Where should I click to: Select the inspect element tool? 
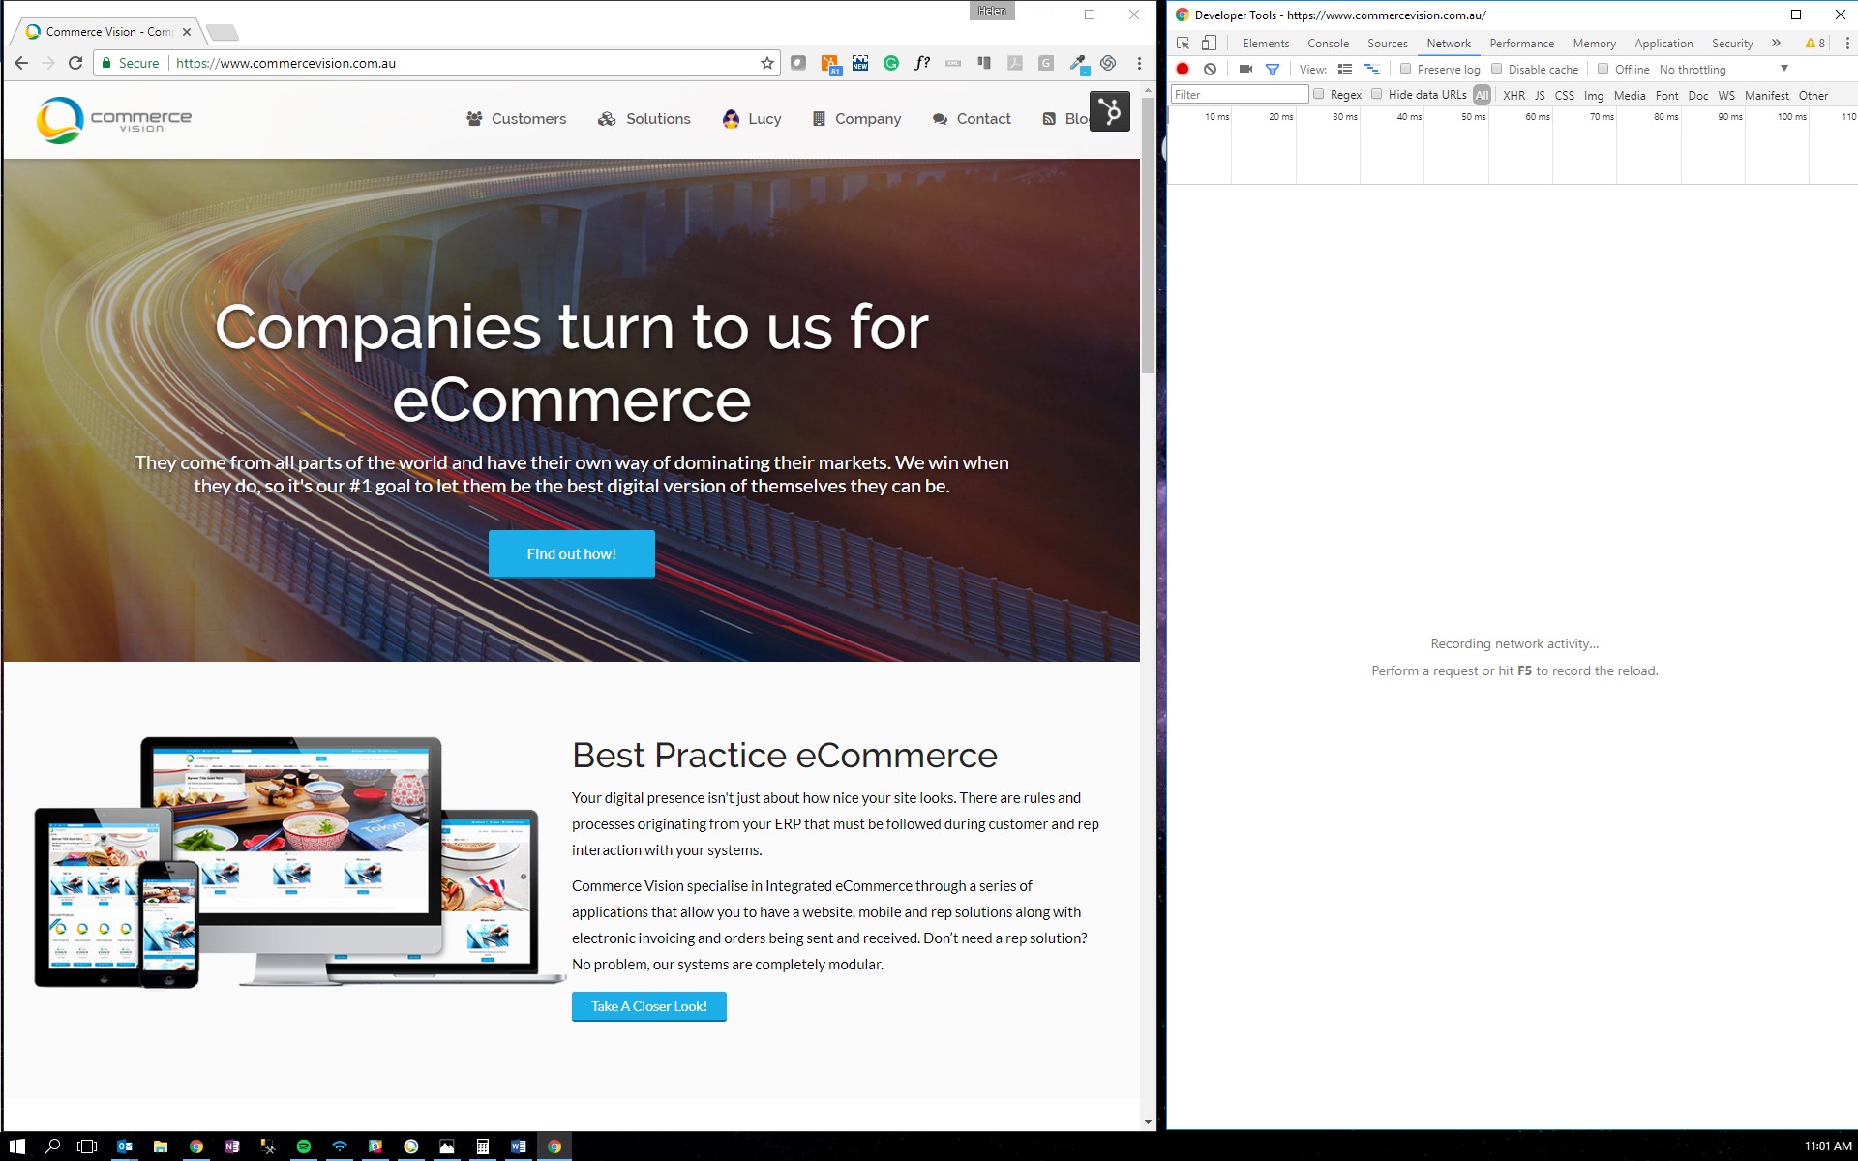(1183, 43)
